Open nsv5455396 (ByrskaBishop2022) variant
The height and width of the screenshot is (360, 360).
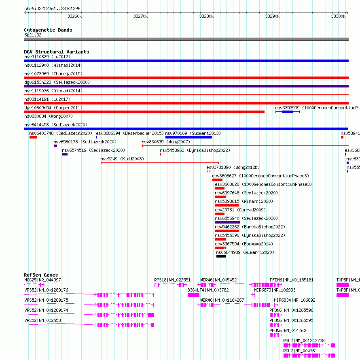coord(220,239)
